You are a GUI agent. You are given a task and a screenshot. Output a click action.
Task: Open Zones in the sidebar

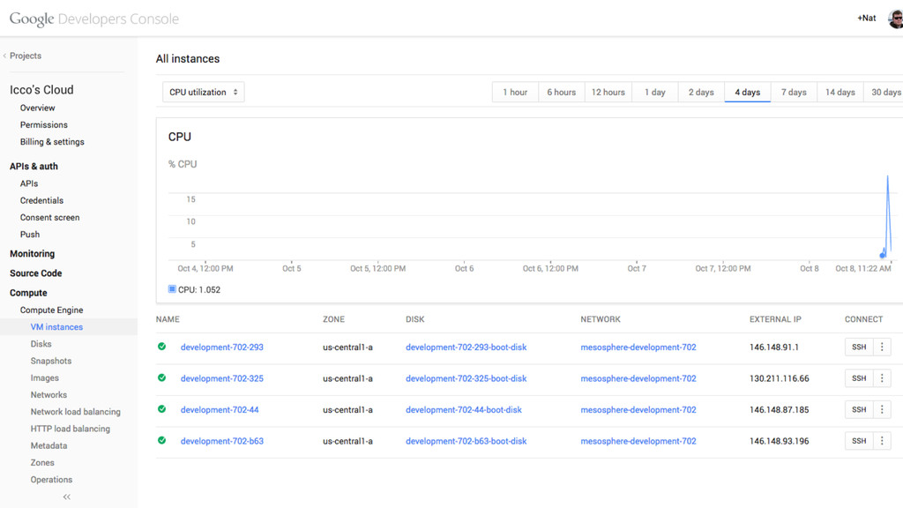pos(42,463)
